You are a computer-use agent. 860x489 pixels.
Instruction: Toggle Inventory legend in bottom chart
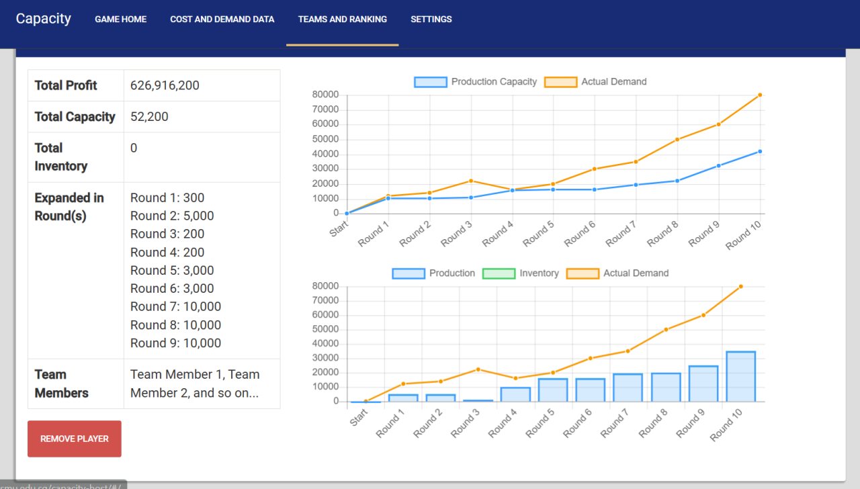(x=521, y=273)
